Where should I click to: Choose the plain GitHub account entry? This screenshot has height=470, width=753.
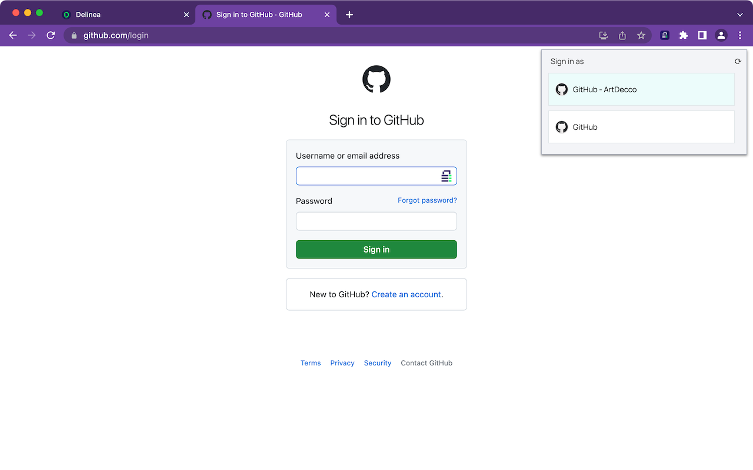coord(641,127)
